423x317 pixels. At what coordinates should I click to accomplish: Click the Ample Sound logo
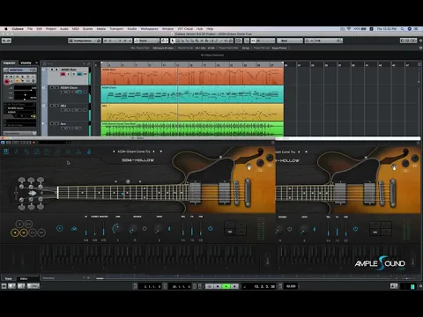[380, 263]
